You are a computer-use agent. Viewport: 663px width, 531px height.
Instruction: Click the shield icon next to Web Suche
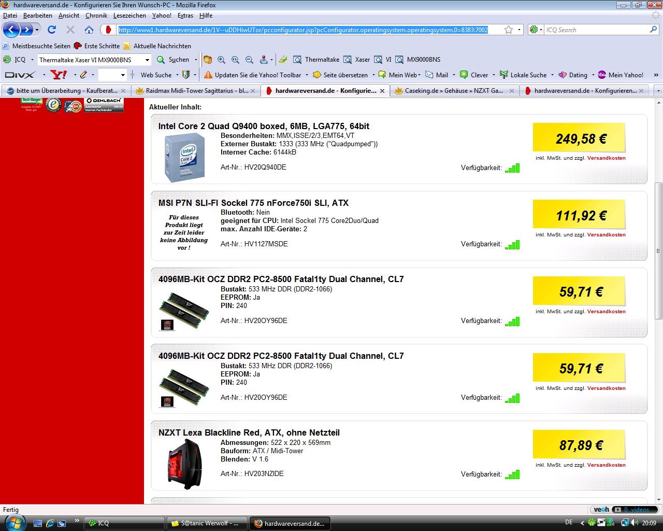coord(186,75)
